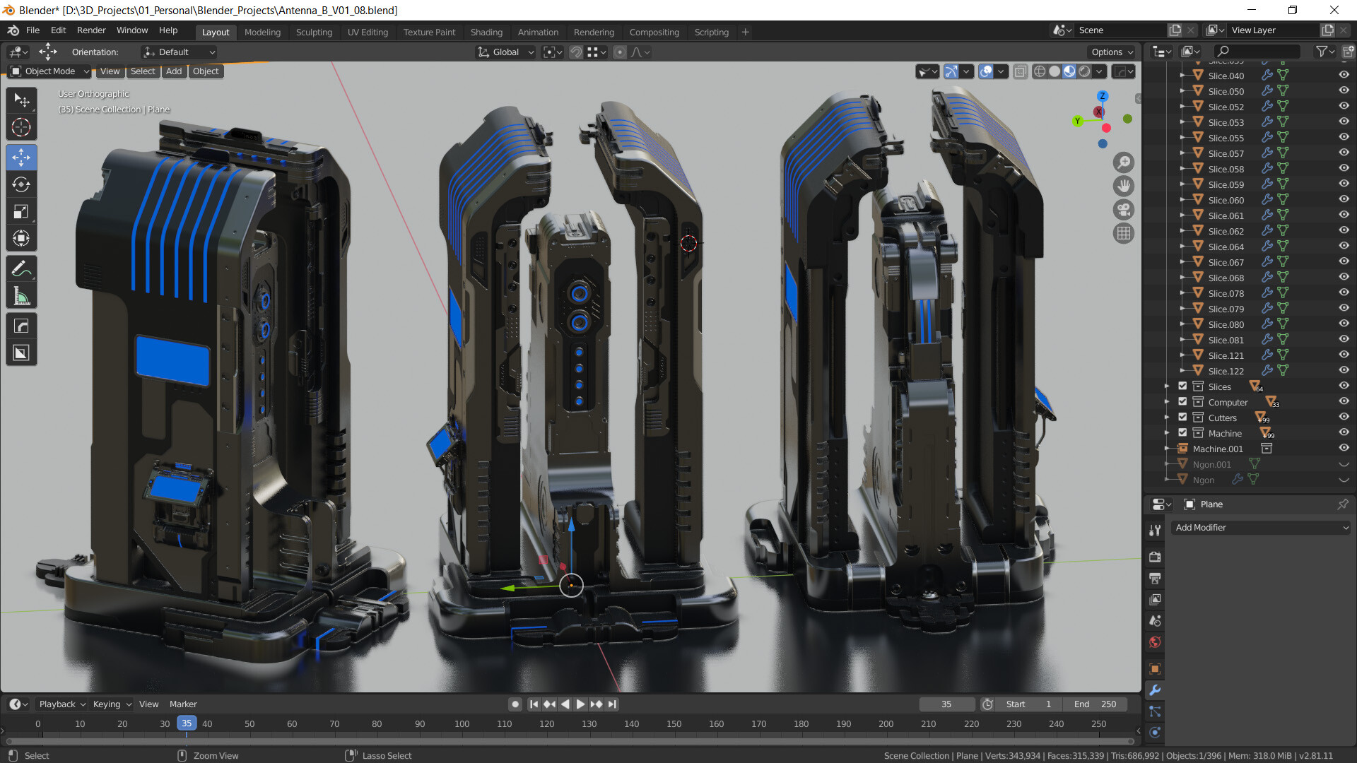Uncheck the Slices collection checkbox
Image resolution: width=1357 pixels, height=763 pixels.
1182,386
